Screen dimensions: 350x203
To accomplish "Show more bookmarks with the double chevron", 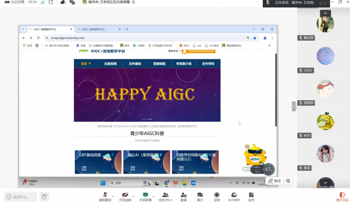I will (269, 45).
